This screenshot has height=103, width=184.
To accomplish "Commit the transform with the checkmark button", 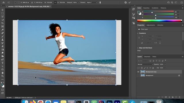I will point(130,3).
